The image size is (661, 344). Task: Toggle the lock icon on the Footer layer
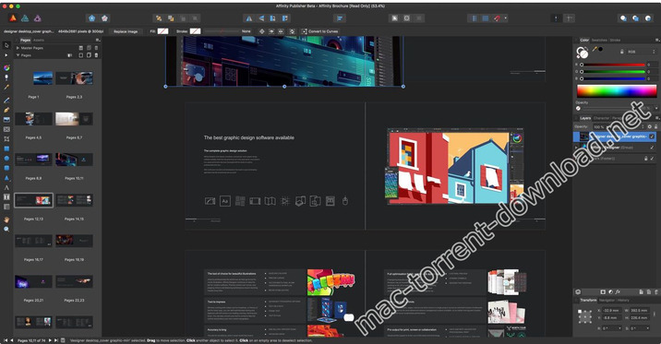(645, 159)
